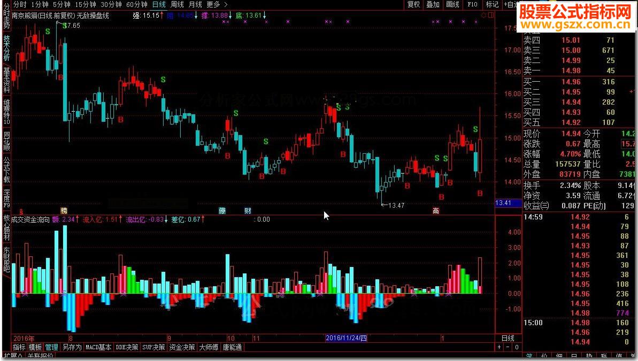Open the 公式下载 sidebar tab
This screenshot has width=638, height=361.
coord(6,170)
